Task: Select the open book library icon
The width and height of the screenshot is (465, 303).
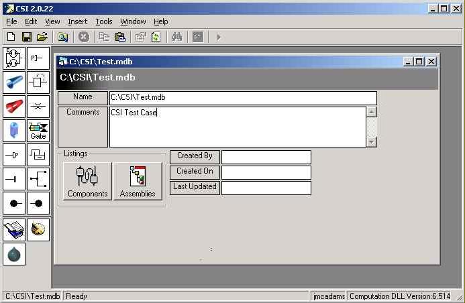Action: pyautogui.click(x=14, y=230)
